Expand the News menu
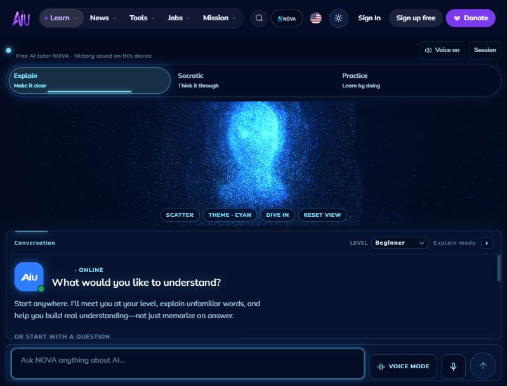Viewport: 507px width, 386px height. pos(103,18)
